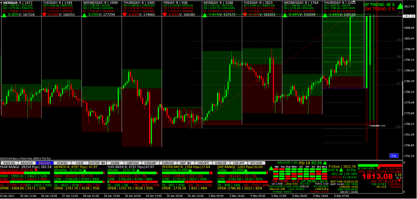Click the red Year to Date down arrow

(36, 170)
